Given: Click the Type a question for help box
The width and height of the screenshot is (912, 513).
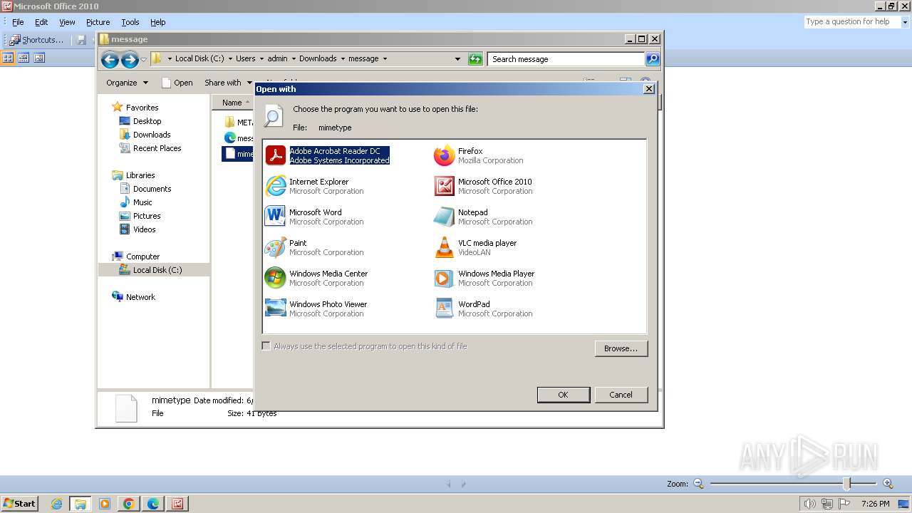Looking at the screenshot, I should pyautogui.click(x=851, y=22).
